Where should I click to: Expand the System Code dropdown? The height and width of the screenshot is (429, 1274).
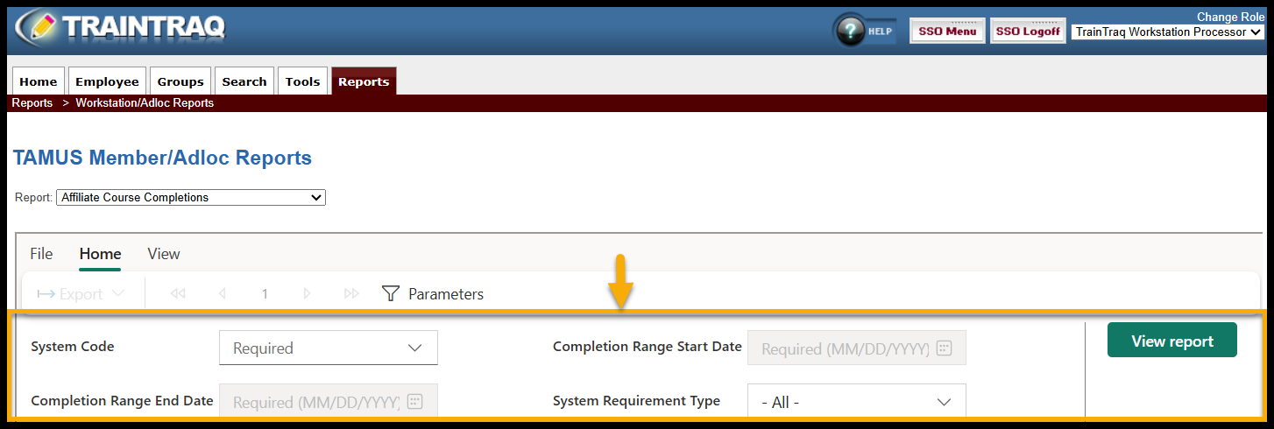(328, 348)
